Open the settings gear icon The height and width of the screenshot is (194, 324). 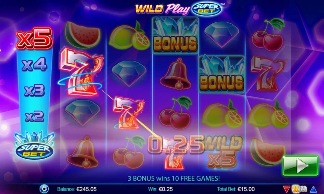point(44,189)
